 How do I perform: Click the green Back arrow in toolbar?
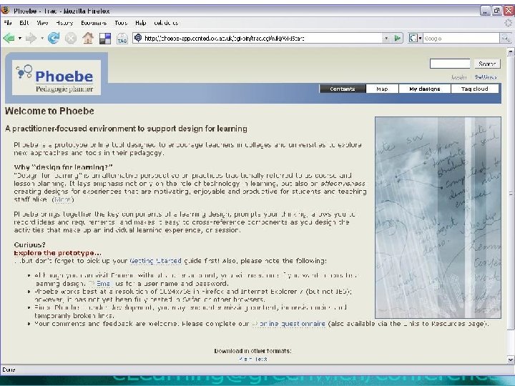(x=9, y=39)
